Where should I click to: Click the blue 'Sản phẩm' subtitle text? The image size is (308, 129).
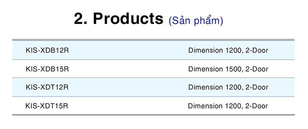(196, 21)
